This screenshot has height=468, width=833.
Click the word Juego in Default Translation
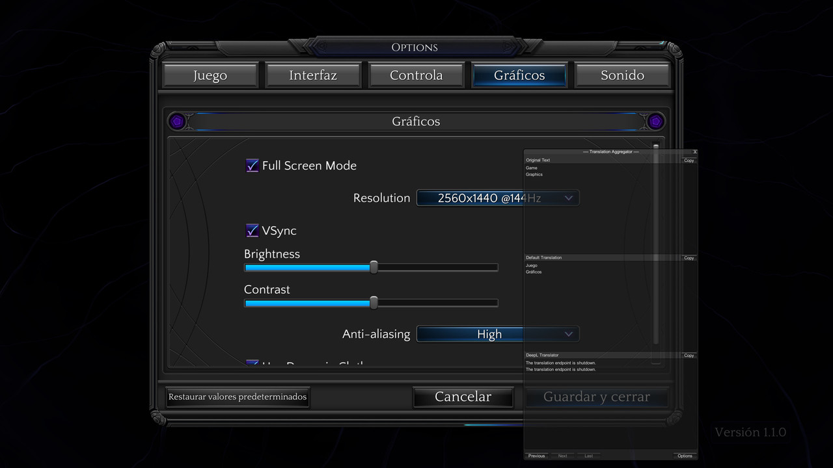tap(532, 265)
